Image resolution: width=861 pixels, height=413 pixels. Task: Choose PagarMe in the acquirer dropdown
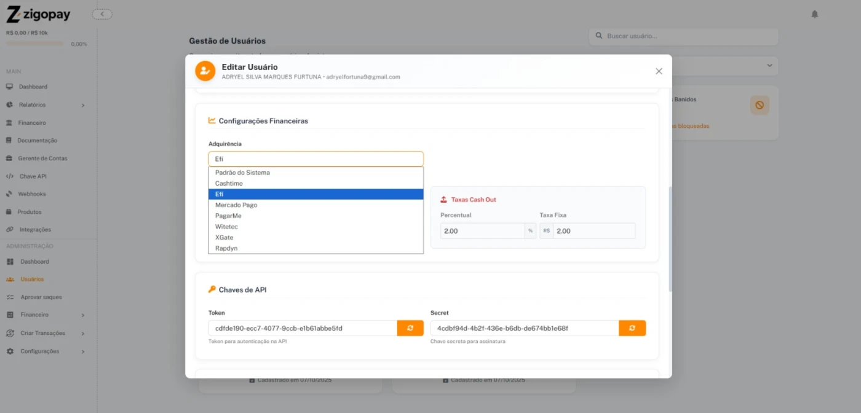pyautogui.click(x=228, y=216)
